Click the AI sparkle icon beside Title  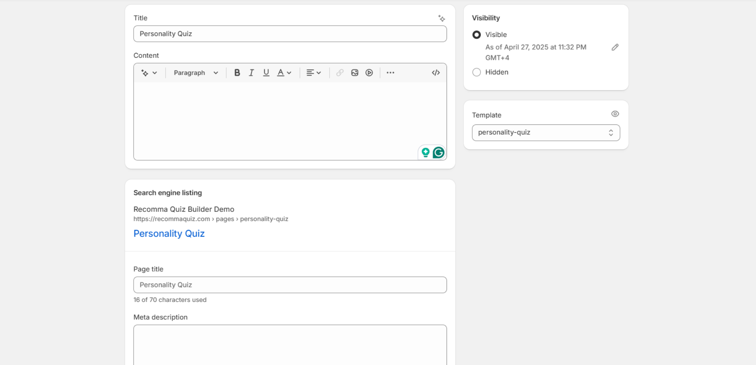click(x=441, y=19)
